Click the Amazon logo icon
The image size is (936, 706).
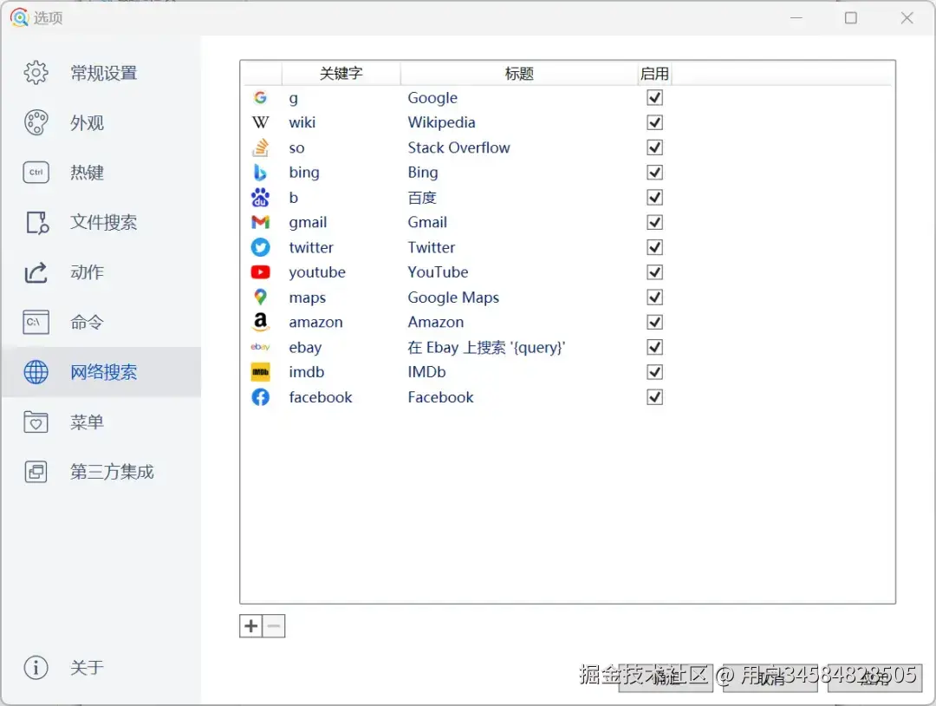(260, 322)
